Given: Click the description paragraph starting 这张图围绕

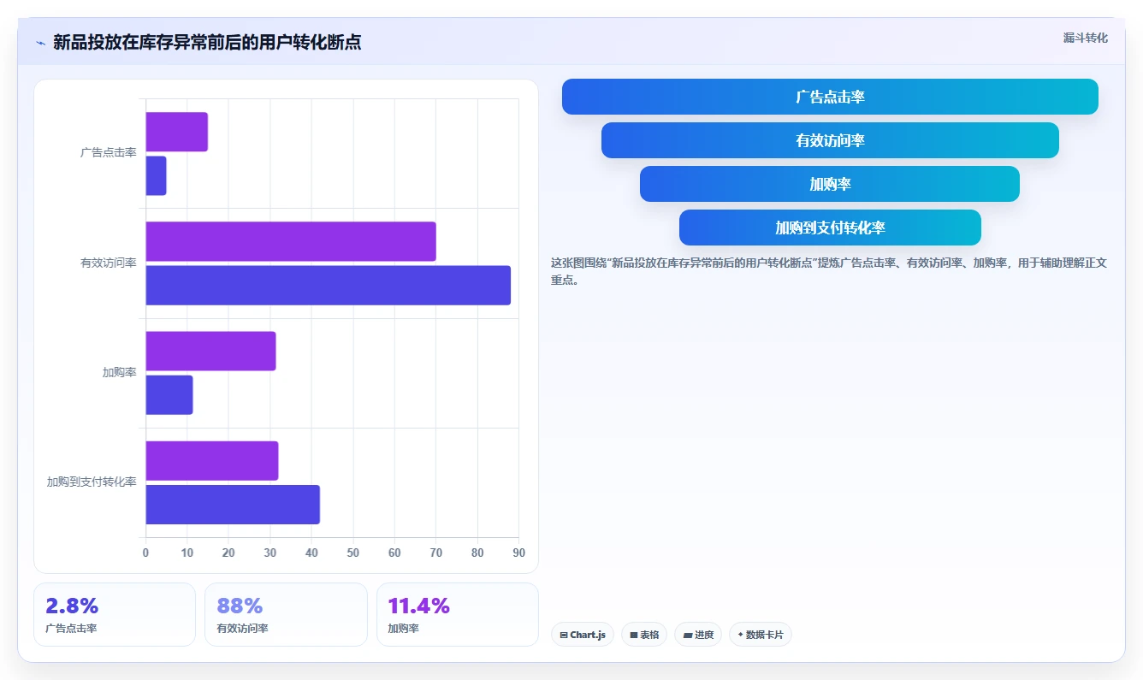Looking at the screenshot, I should click(829, 271).
